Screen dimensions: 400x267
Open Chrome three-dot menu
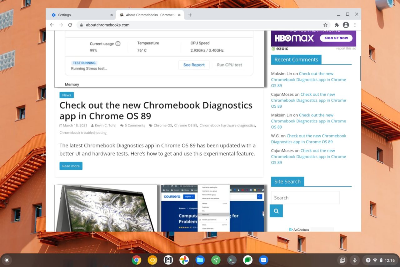(x=355, y=25)
